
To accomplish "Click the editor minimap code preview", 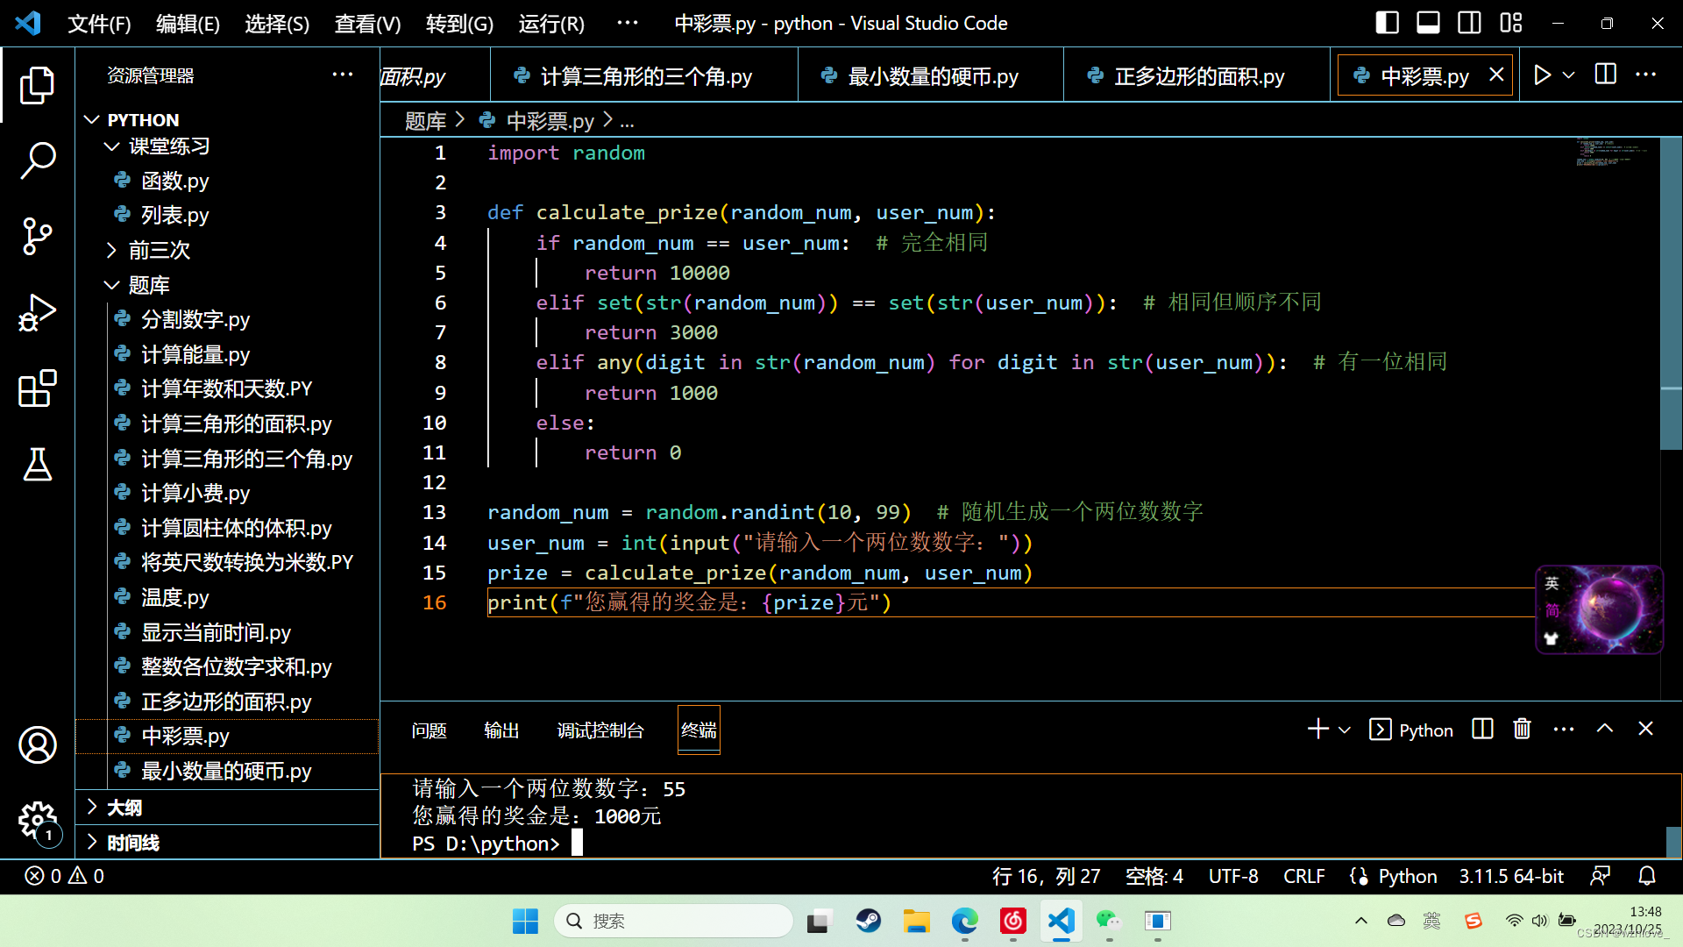I will [1613, 153].
